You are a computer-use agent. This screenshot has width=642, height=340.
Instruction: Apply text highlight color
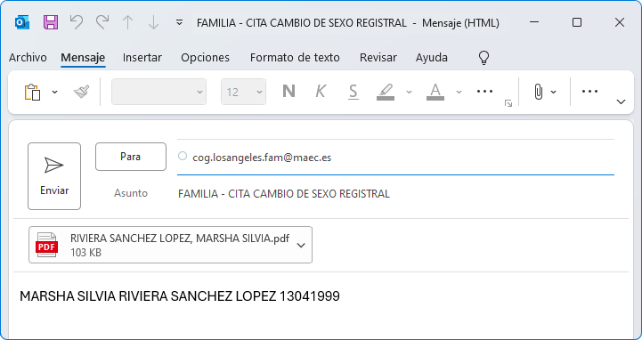tap(386, 92)
